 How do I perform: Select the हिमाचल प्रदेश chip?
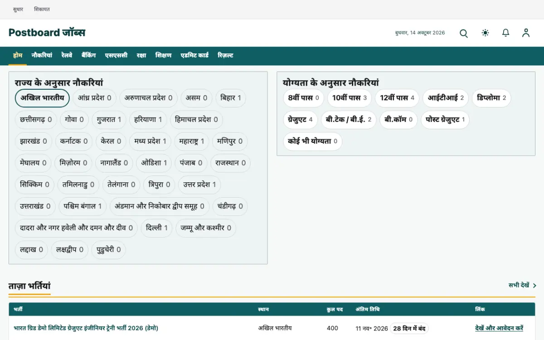tap(196, 120)
